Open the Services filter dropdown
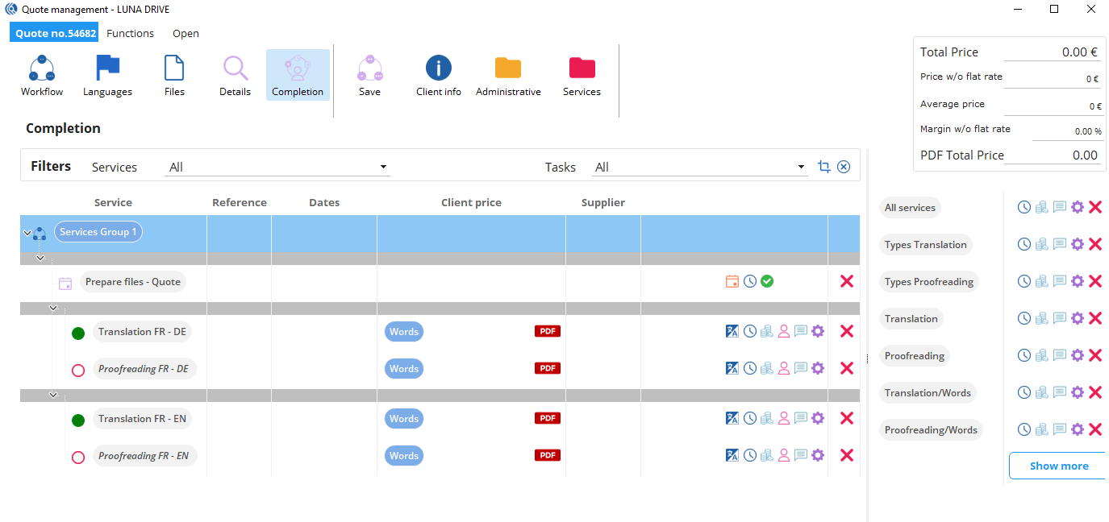Image resolution: width=1109 pixels, height=522 pixels. coord(277,168)
